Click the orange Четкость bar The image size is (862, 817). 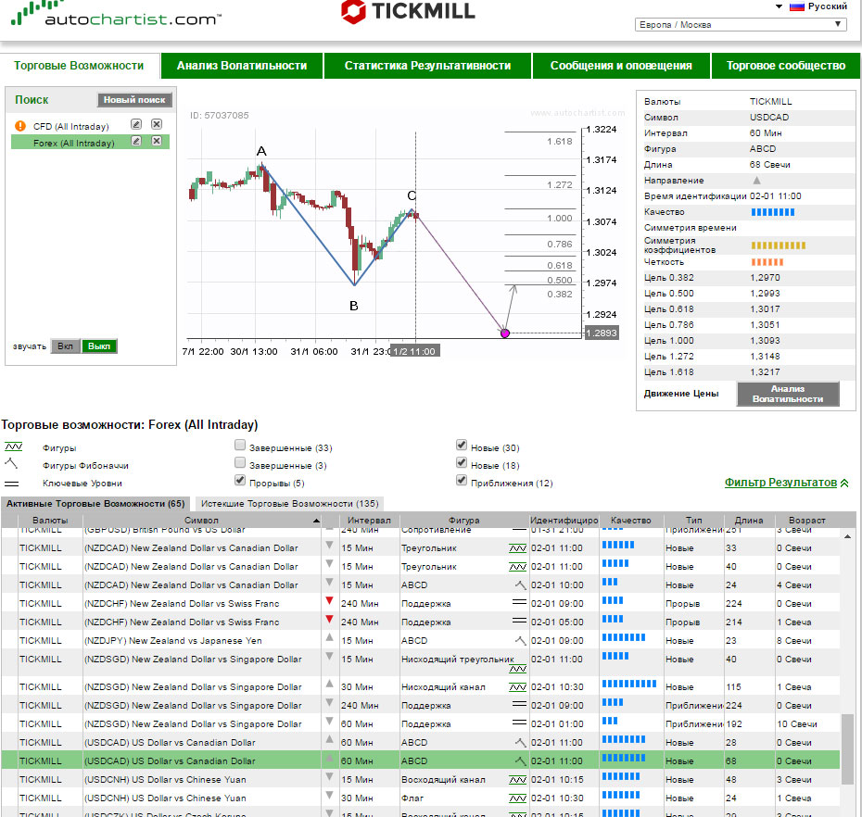[767, 262]
